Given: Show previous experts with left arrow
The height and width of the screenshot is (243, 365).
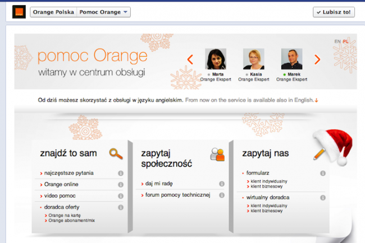Looking at the screenshot, I should (x=190, y=59).
